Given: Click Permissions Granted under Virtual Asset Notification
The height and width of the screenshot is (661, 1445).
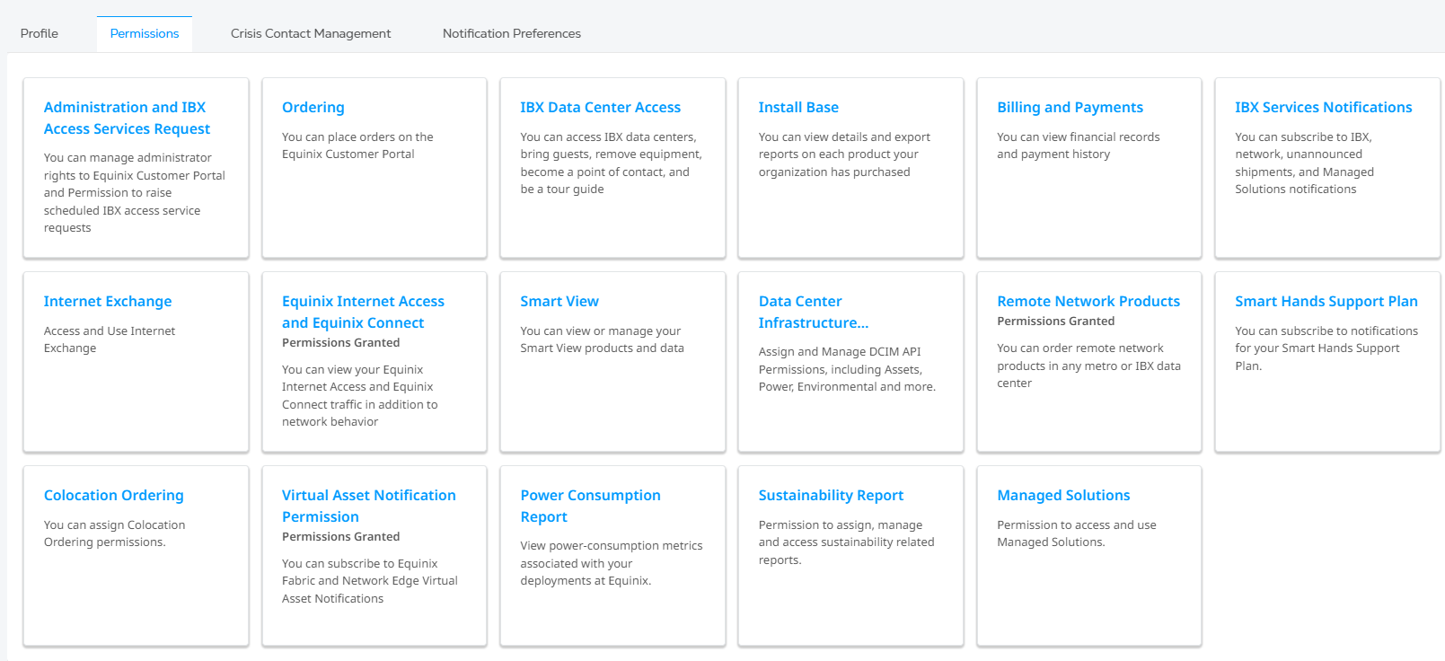Looking at the screenshot, I should coord(341,536).
